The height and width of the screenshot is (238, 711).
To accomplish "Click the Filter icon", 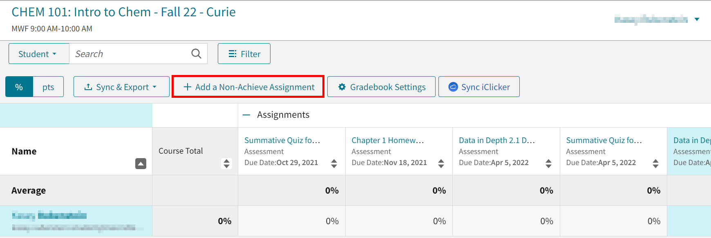I will 233,53.
